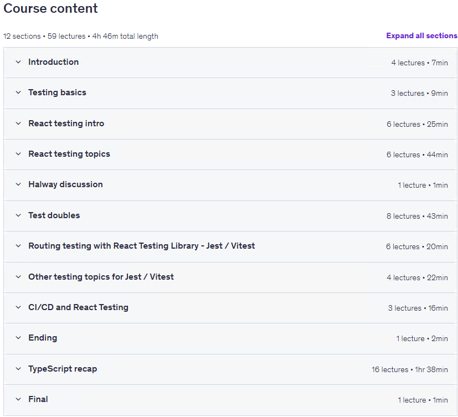Click '16 lectures • 1hr 38min' text
Viewport: 458px width, 417px height.
coord(409,369)
